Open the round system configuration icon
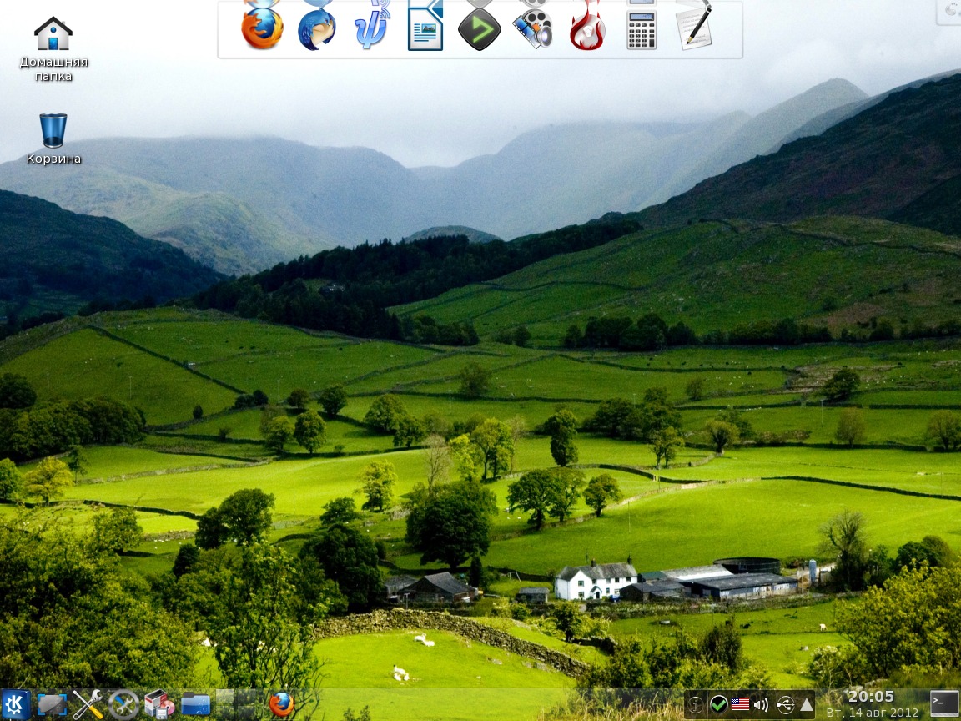 123,704
